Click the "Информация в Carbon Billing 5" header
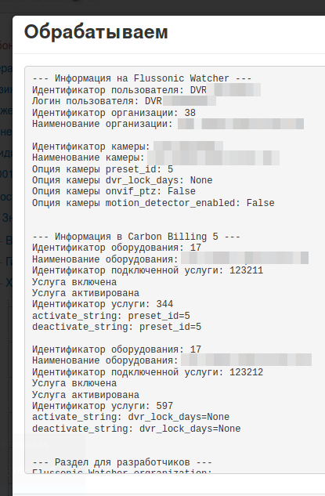325x496 pixels. click(x=136, y=237)
